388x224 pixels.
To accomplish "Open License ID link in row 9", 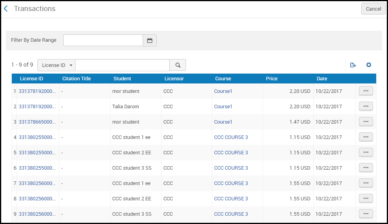I will pos(37,214).
